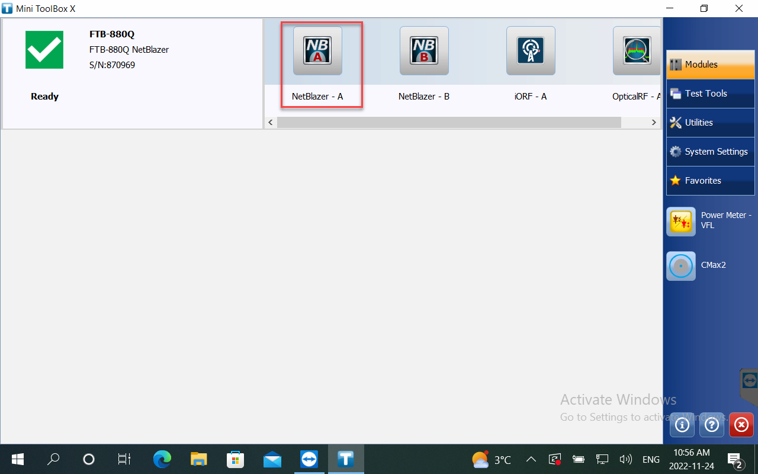Open the battery status tray icon

tap(579, 459)
